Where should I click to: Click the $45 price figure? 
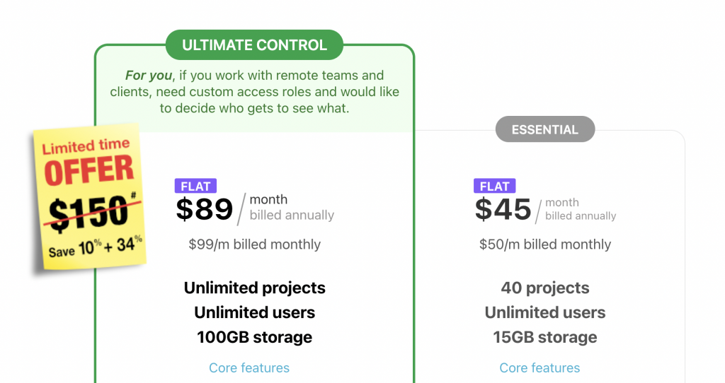pyautogui.click(x=503, y=209)
